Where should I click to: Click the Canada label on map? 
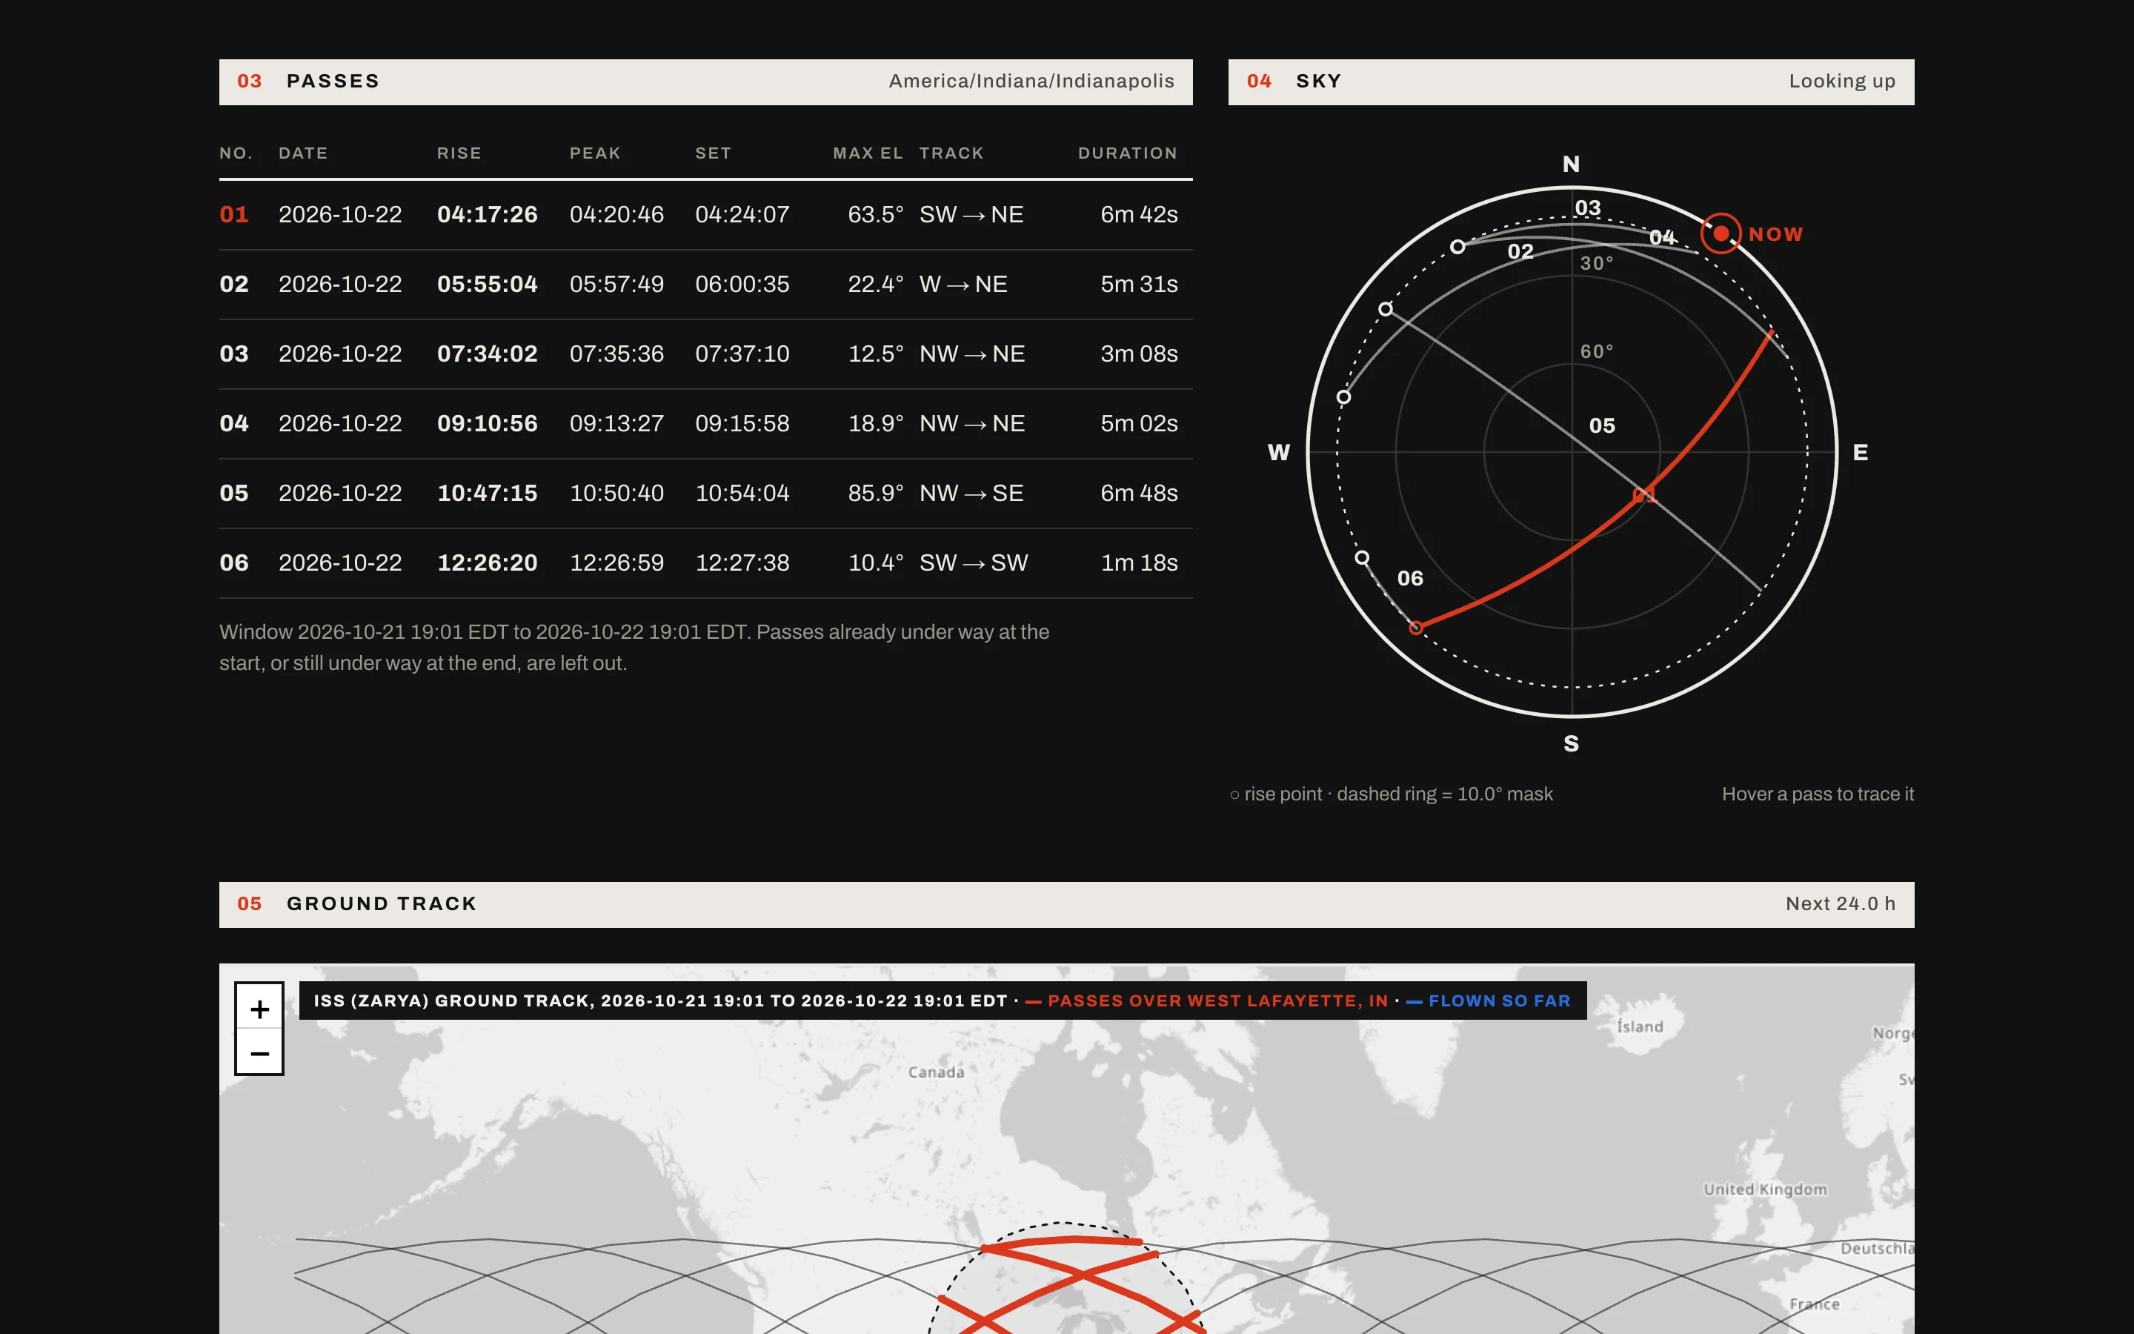pos(936,1072)
